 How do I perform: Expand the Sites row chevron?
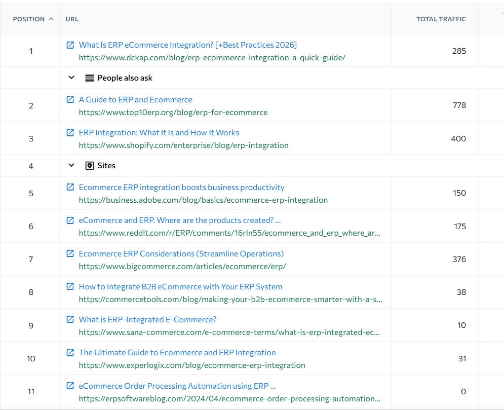pyautogui.click(x=71, y=166)
